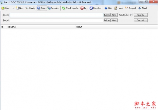Expand the Open dropdown arrow

point(13,8)
